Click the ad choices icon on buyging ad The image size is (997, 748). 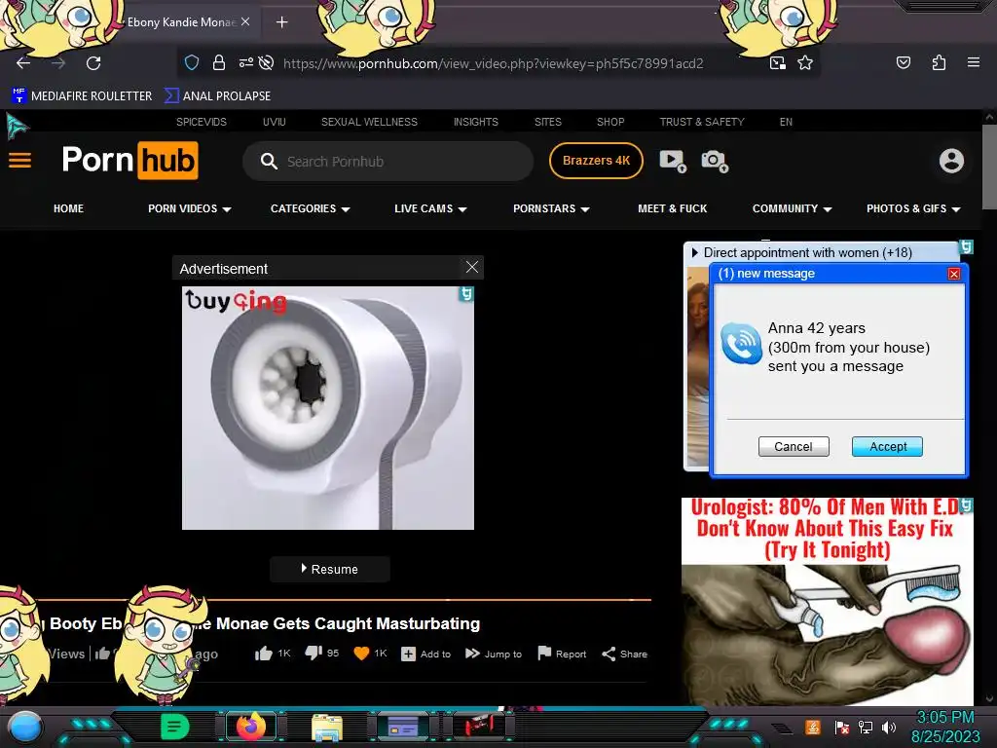466,294
